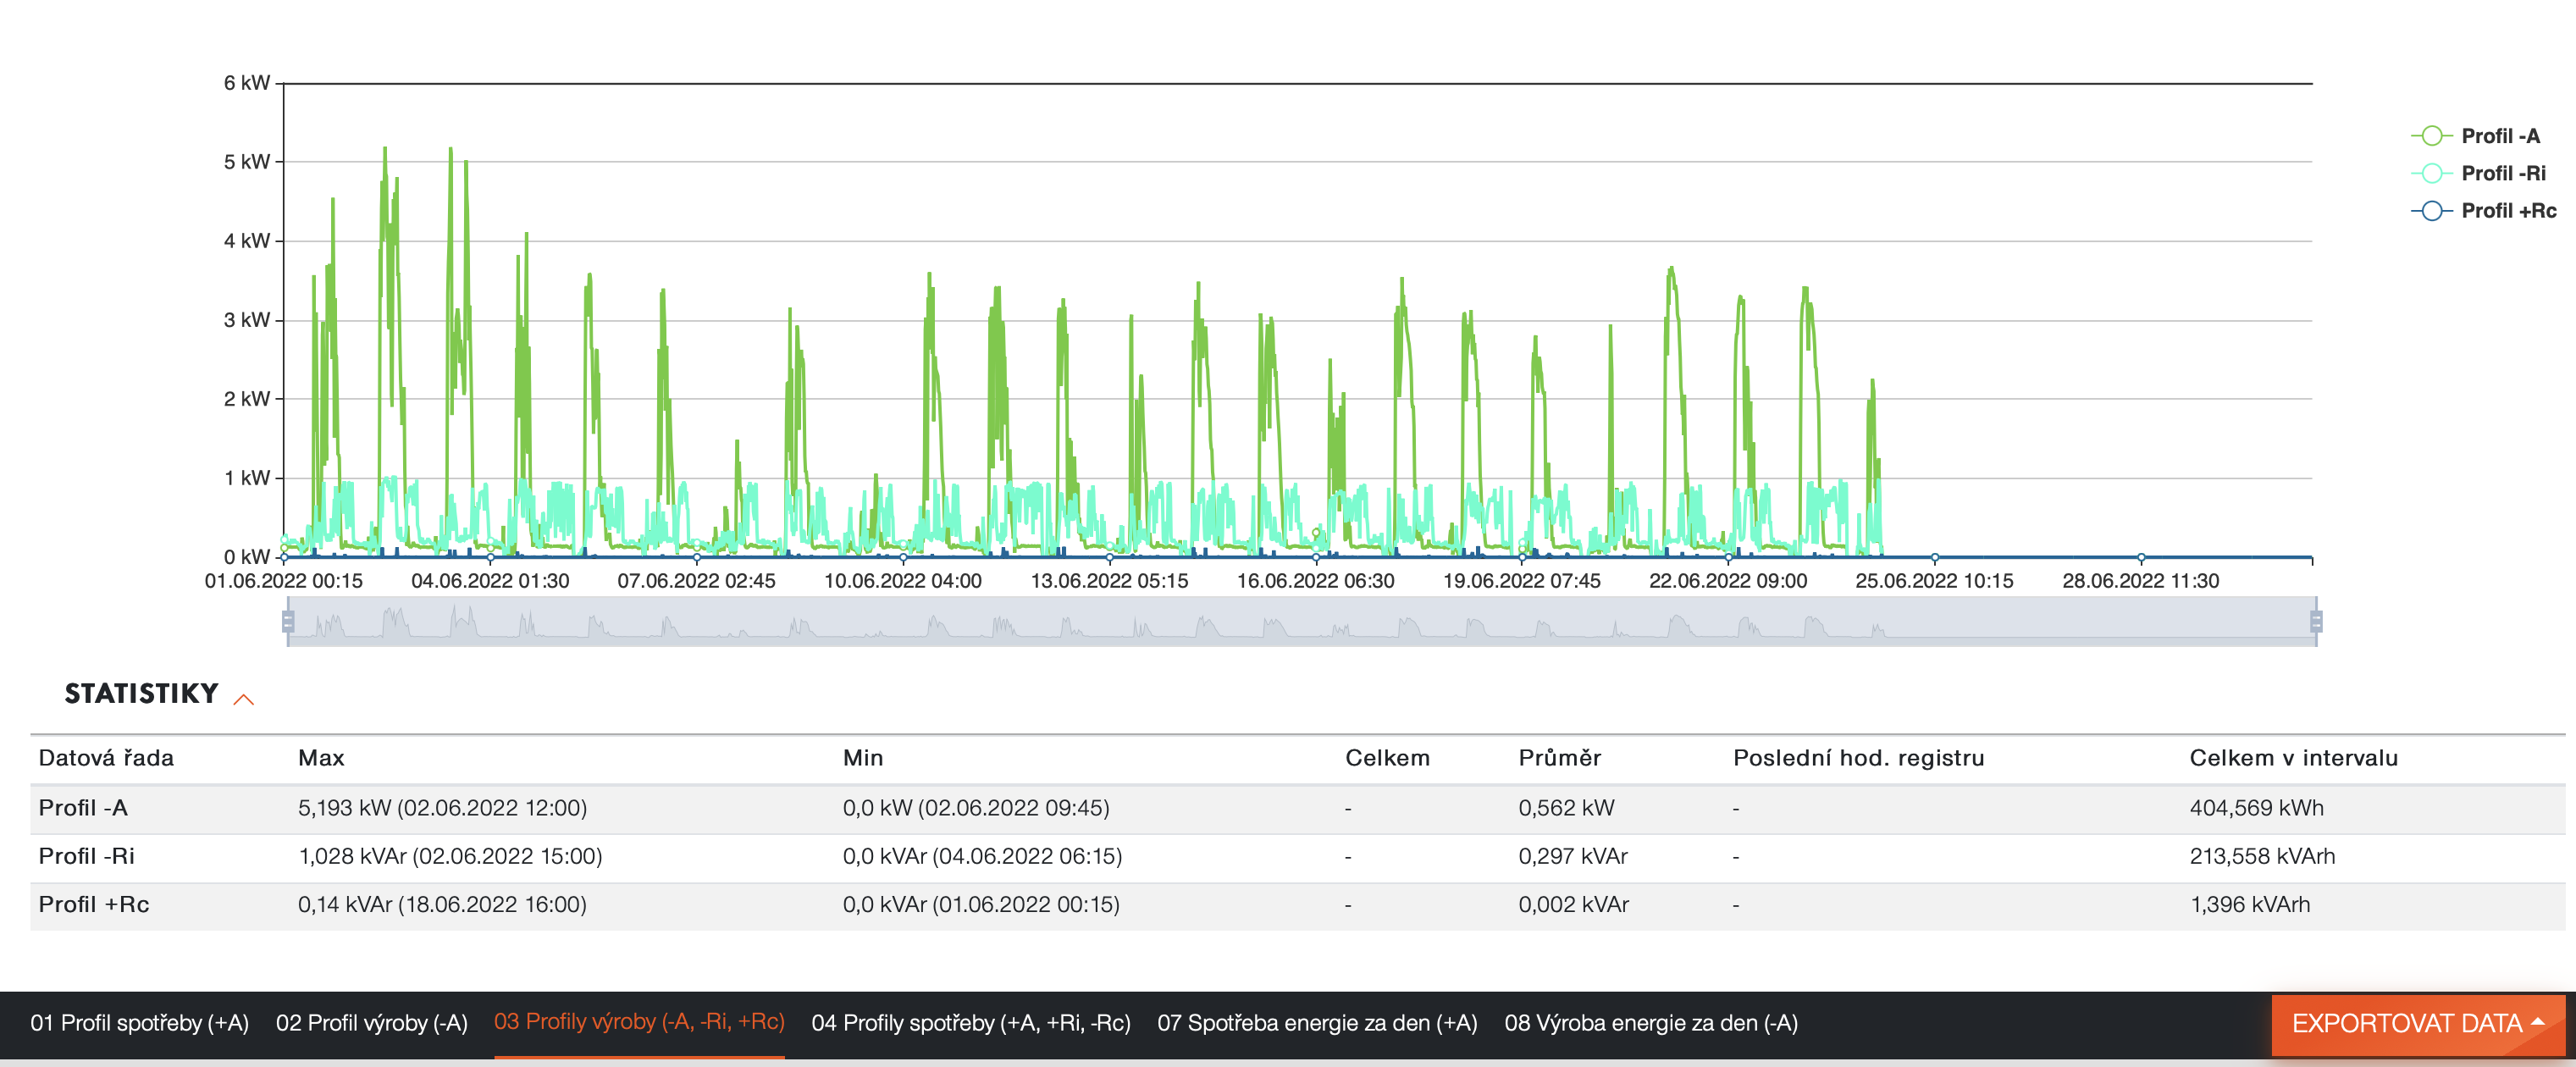Click x-axis label 01.06.2022 00:15
This screenshot has width=2576, height=1067.
point(284,581)
